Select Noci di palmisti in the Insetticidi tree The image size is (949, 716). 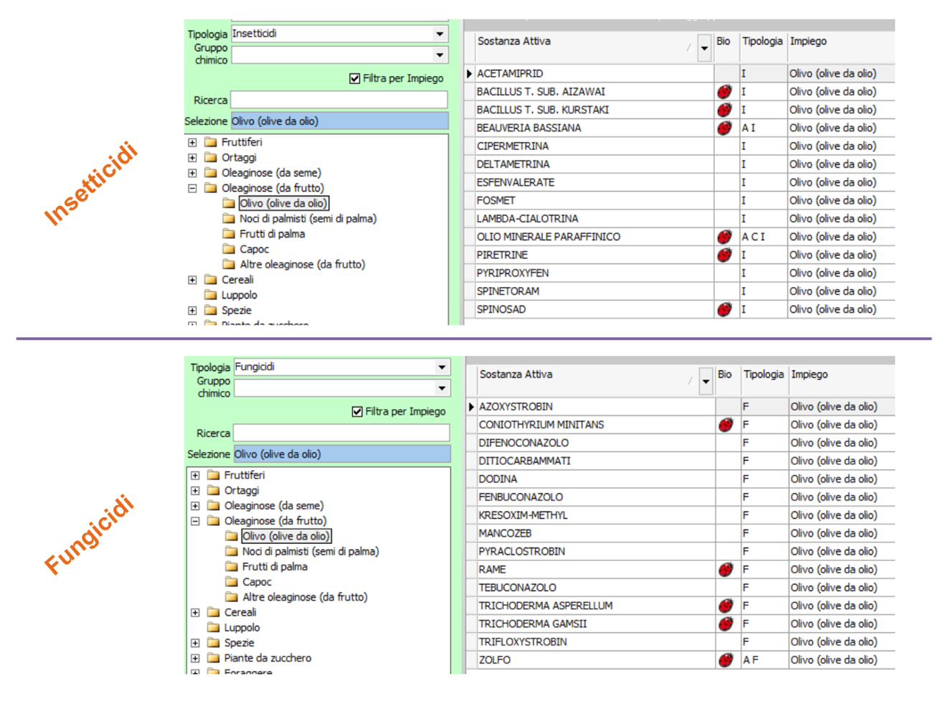307,219
